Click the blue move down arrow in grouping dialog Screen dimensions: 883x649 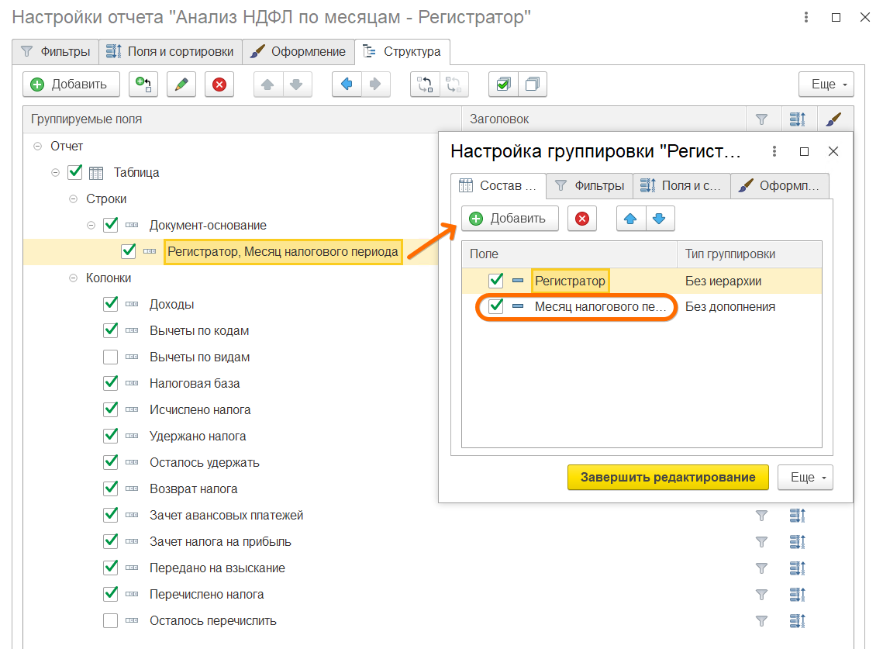coord(659,219)
